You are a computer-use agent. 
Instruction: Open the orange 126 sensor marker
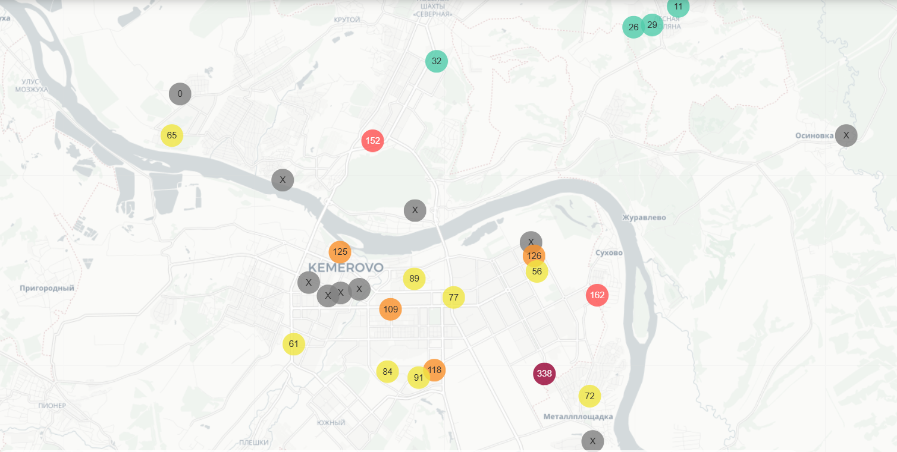coord(534,256)
